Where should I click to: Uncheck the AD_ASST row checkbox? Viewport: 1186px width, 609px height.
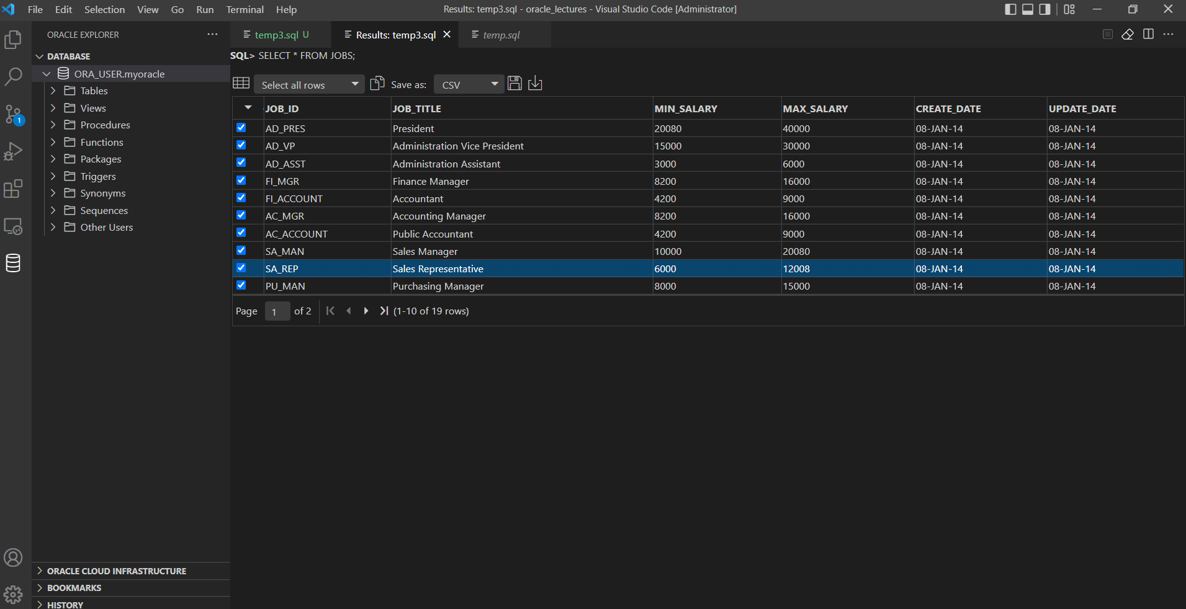point(241,162)
